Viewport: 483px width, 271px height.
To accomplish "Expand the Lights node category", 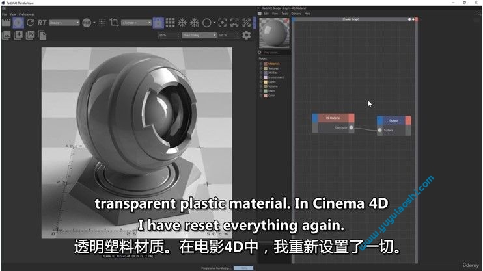I will pyautogui.click(x=261, y=82).
